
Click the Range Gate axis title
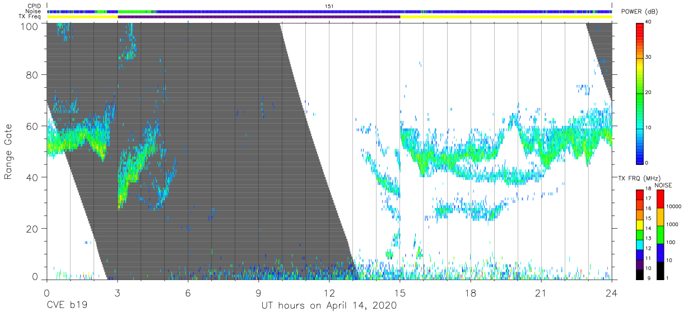pyautogui.click(x=8, y=152)
